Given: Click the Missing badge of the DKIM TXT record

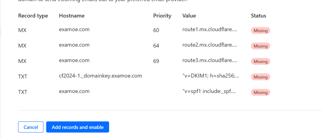Looking at the screenshot, I should [260, 77].
